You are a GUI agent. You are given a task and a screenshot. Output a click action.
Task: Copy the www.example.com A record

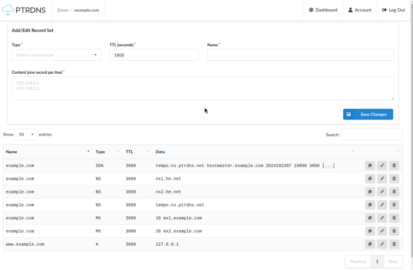(x=370, y=244)
